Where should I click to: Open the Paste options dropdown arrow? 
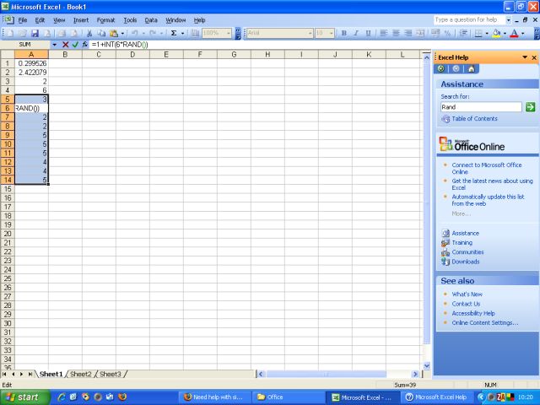[x=122, y=34]
